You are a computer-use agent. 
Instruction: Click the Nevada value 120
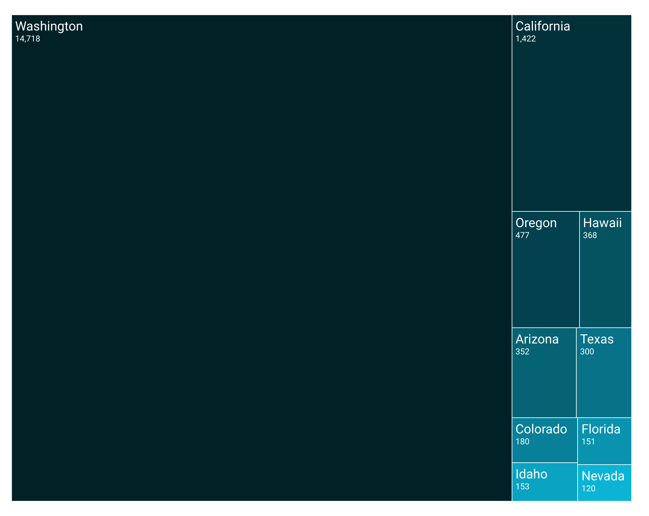point(588,489)
